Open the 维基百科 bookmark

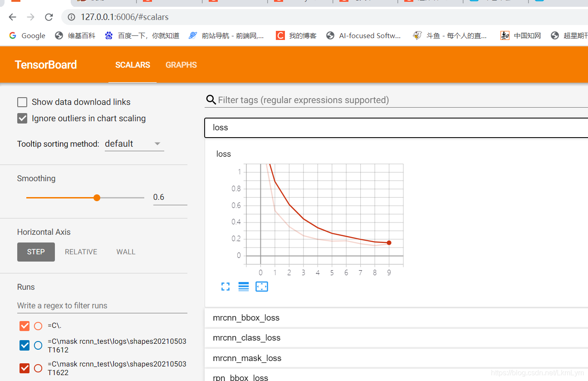click(75, 35)
